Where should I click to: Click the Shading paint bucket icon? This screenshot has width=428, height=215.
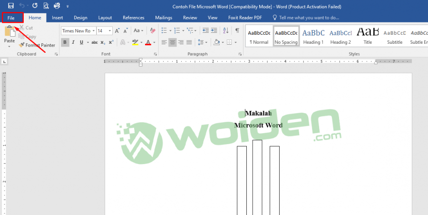pyautogui.click(x=217, y=42)
